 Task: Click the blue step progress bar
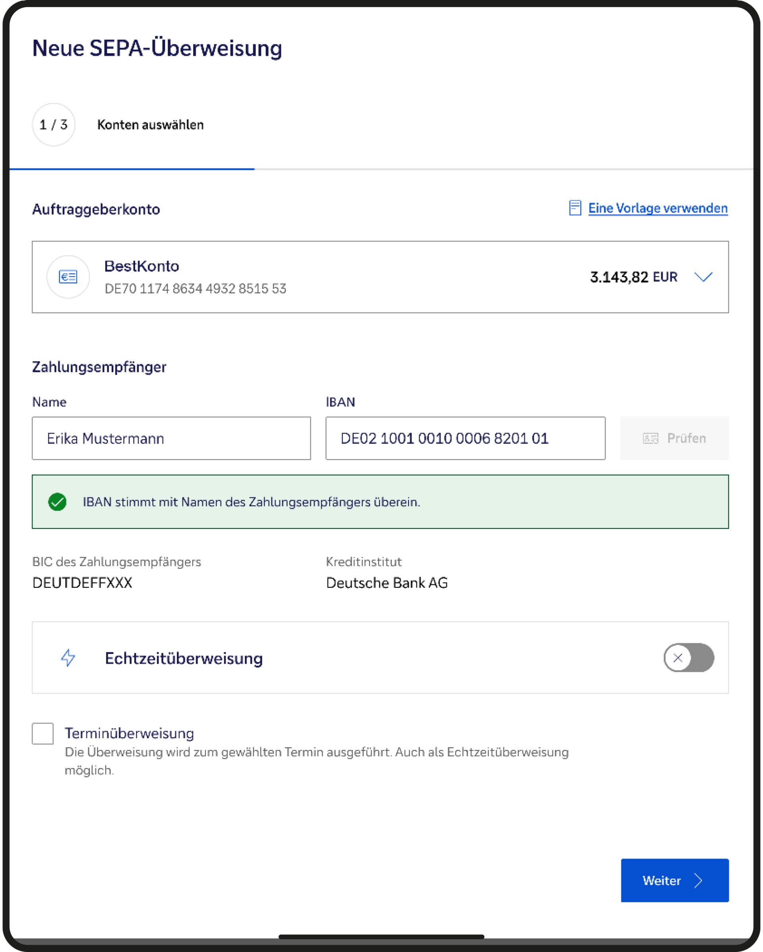click(132, 169)
